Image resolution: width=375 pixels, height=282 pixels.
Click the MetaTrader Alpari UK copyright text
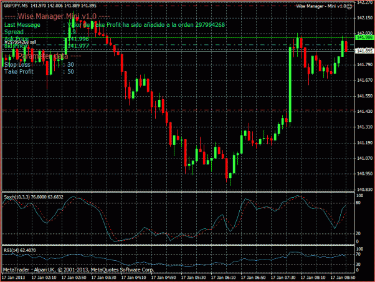click(78, 270)
